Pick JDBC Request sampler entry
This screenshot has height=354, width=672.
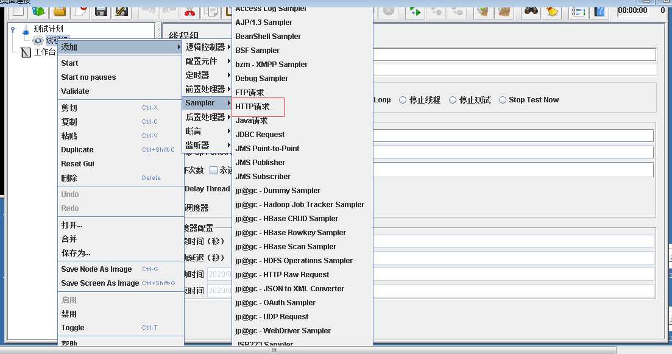coord(260,135)
